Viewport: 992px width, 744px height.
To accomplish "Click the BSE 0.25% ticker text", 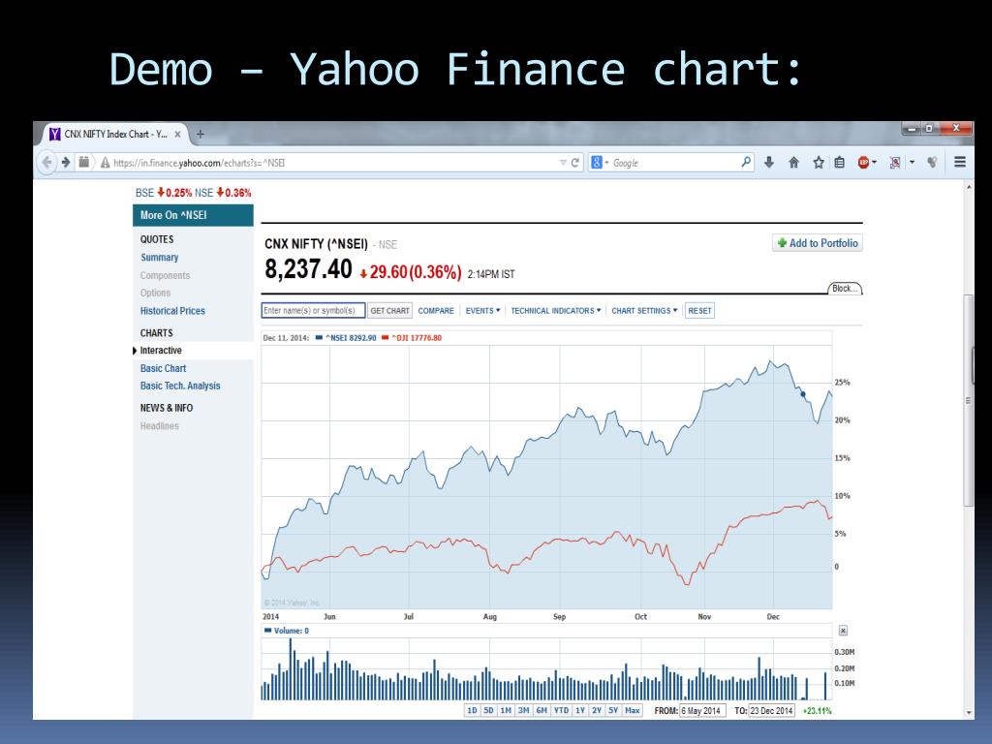I will [163, 193].
